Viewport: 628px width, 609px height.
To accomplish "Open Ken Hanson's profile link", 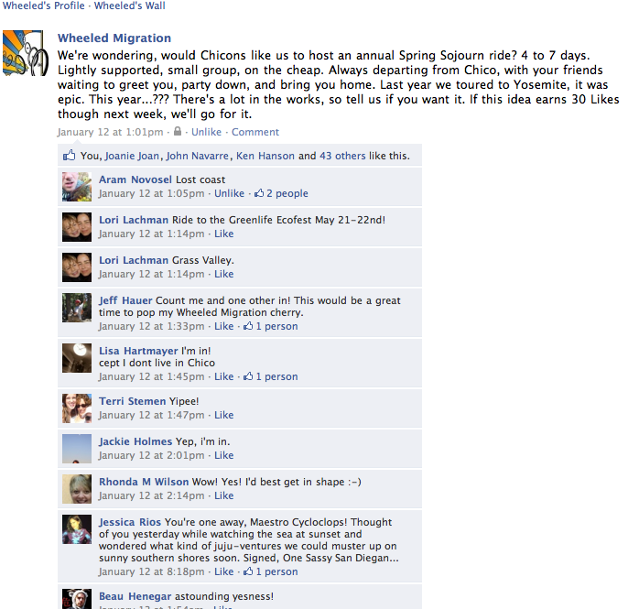I will coord(265,156).
